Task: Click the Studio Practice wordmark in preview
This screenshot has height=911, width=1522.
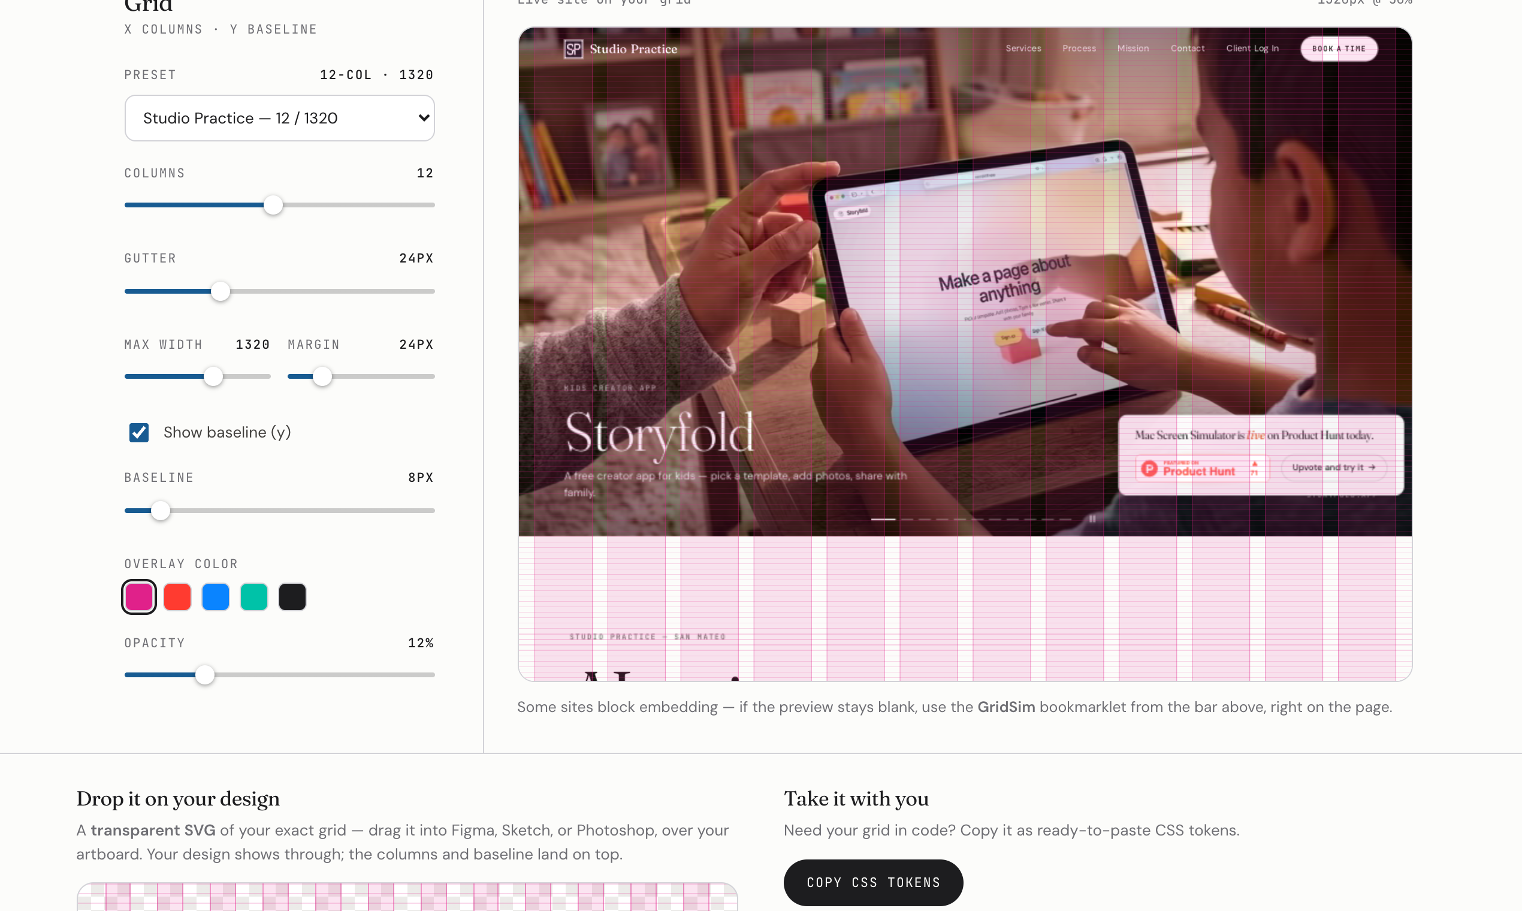Action: click(633, 49)
